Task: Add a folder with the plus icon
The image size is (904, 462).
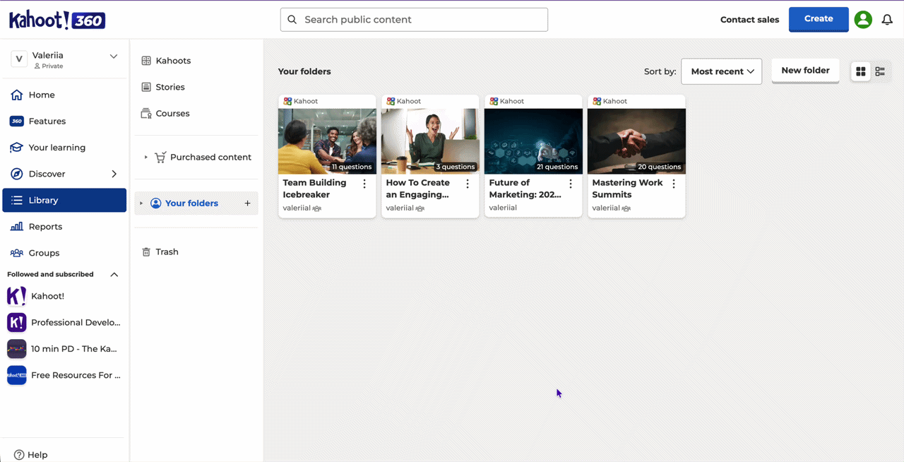Action: [x=247, y=203]
